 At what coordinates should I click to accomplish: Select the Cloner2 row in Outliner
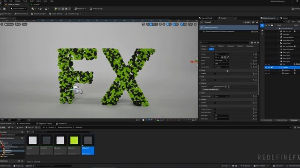[282, 67]
